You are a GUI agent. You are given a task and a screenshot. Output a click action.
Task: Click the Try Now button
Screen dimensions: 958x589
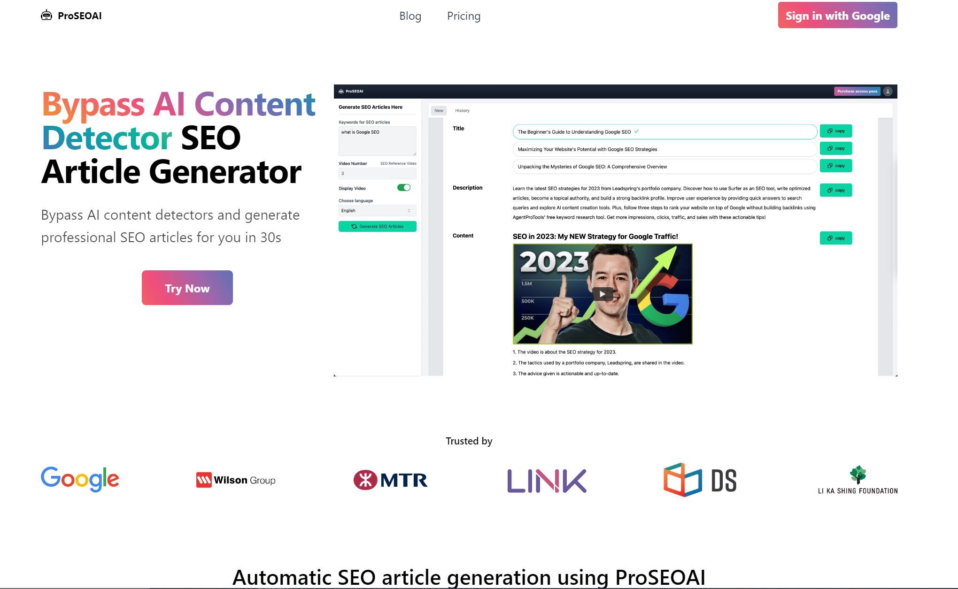click(187, 287)
